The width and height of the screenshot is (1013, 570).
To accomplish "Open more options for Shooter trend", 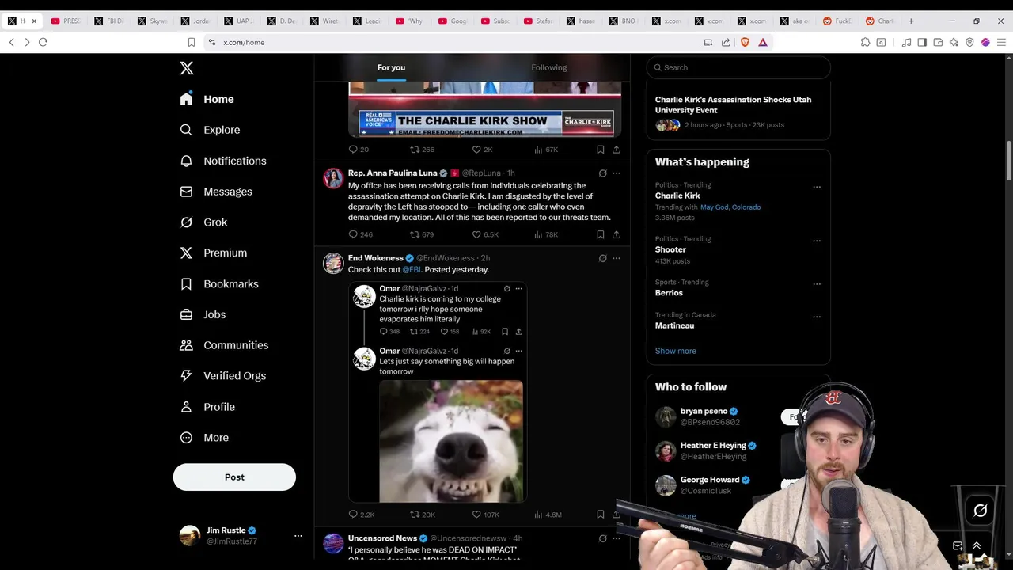I will click(817, 241).
